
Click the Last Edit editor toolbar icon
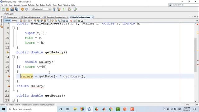click(x=21, y=21)
